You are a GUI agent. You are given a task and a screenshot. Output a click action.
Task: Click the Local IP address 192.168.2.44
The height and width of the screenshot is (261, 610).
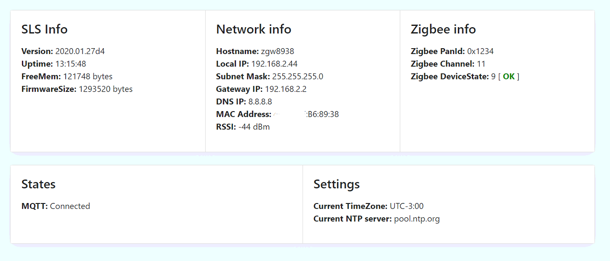tap(274, 64)
